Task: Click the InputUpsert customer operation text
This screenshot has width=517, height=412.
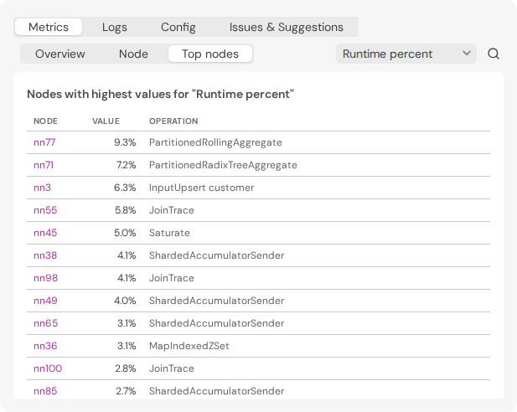Action: [x=201, y=188]
